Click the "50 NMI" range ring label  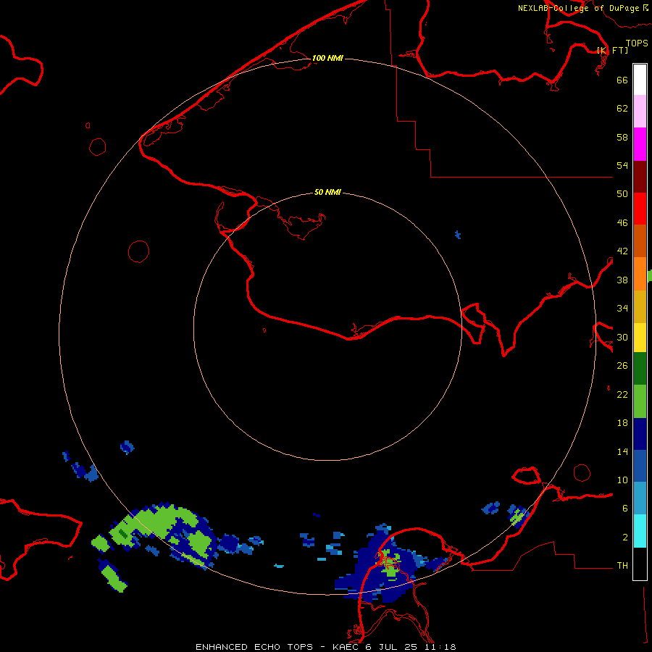click(x=327, y=192)
